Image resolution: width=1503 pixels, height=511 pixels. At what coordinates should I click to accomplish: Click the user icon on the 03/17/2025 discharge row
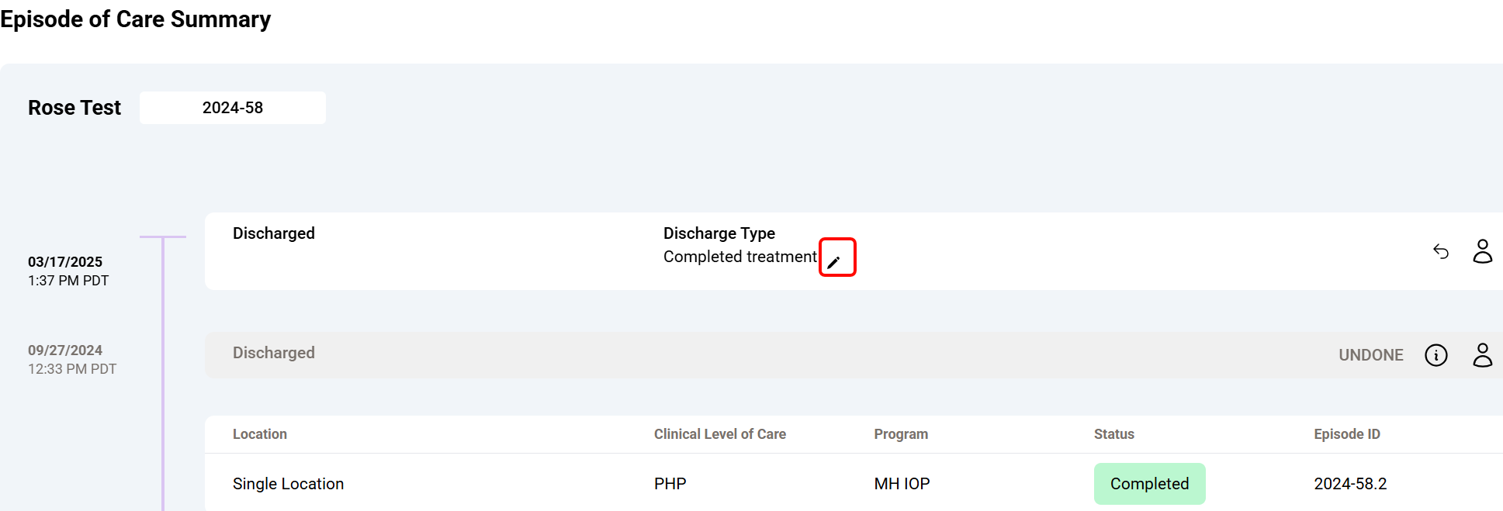point(1482,251)
